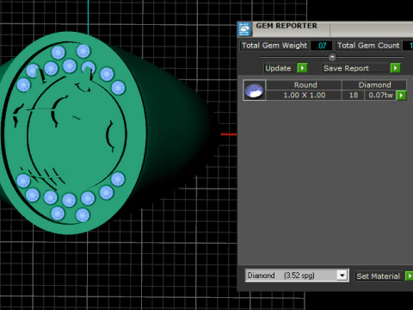Screen dimensions: 413x310
Task: Click the green arrow next to Update
Action: click(x=302, y=68)
